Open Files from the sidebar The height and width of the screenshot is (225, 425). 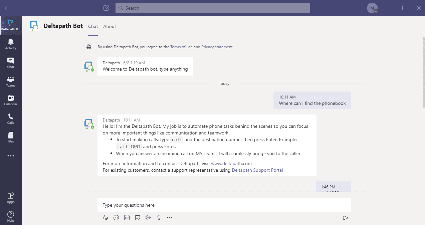coord(11,137)
